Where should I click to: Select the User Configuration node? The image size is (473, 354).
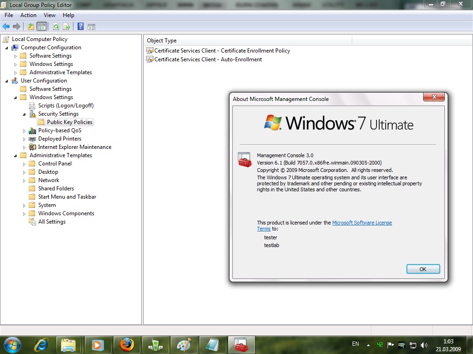(44, 81)
